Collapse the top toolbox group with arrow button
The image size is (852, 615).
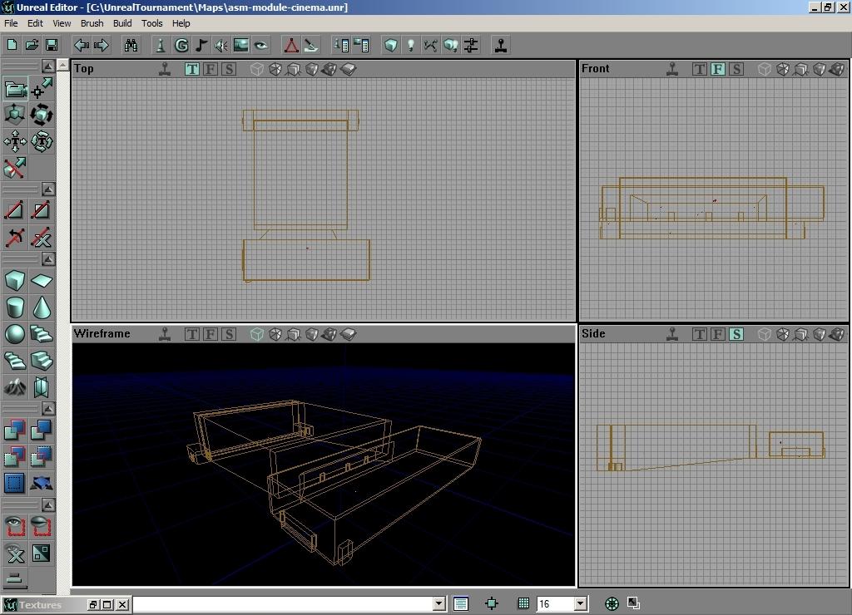[x=48, y=66]
